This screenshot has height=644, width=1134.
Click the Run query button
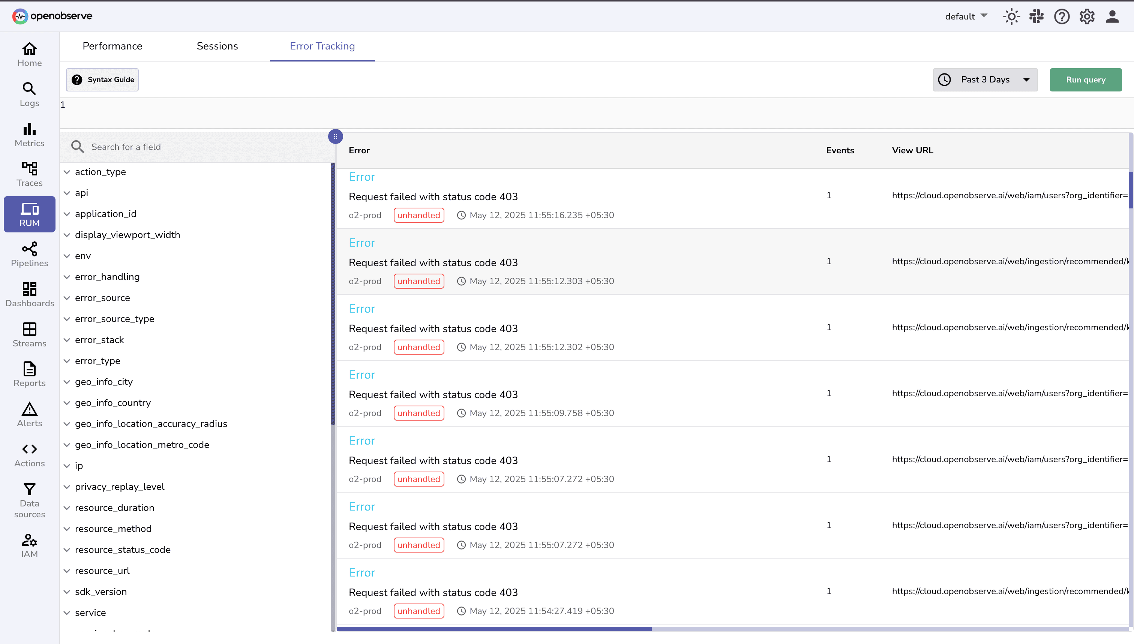click(x=1086, y=79)
